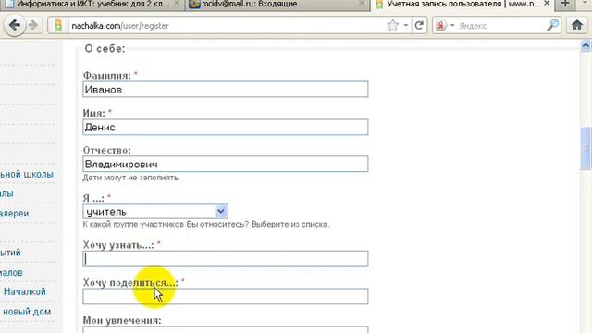
Task: Open the sidebar link 'Началкой'
Action: [25, 291]
